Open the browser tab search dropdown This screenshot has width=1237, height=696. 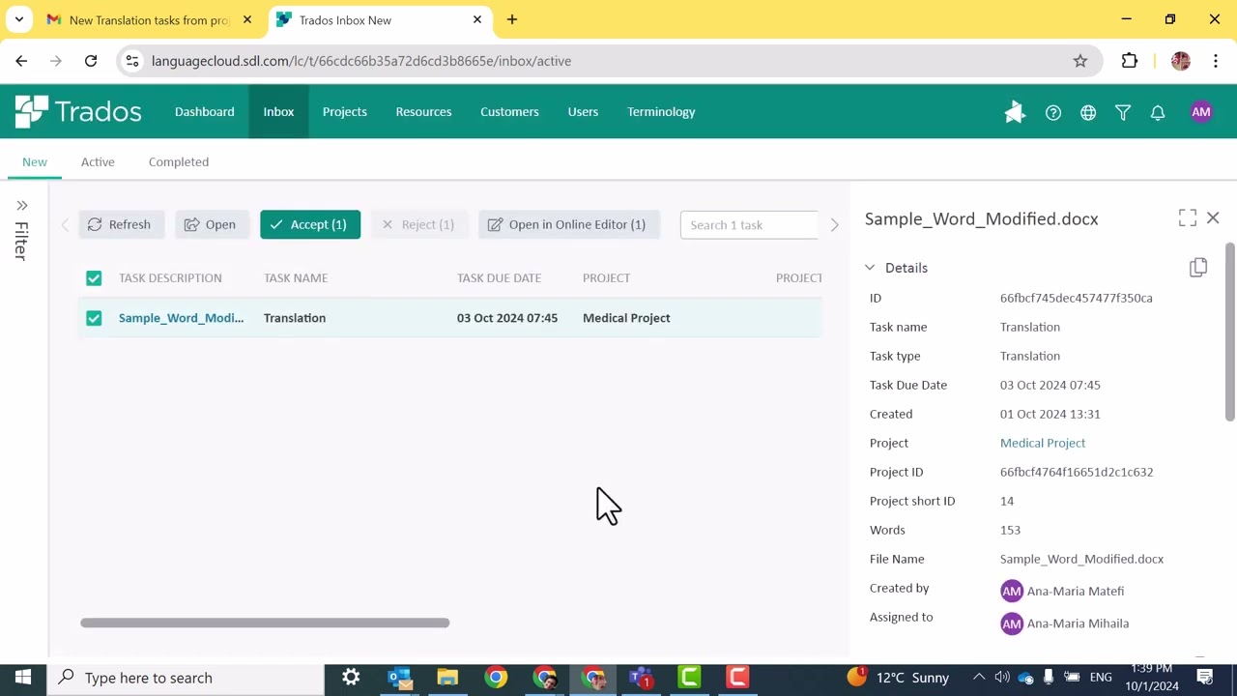point(18,19)
